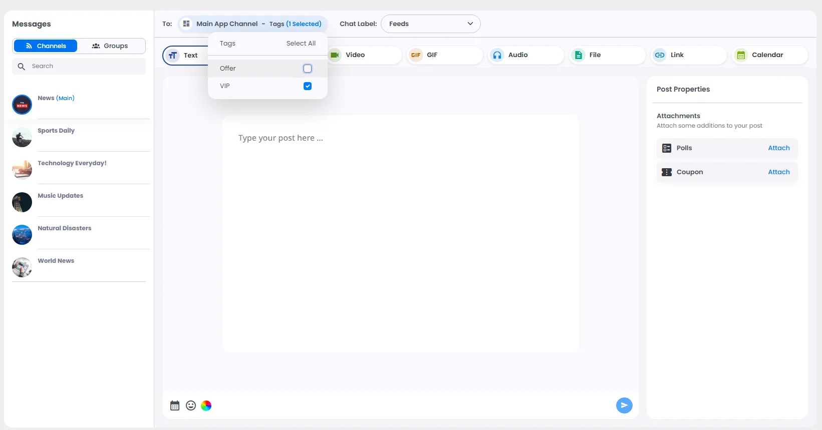
Task: Select the Video post type
Action: pyautogui.click(x=365, y=55)
